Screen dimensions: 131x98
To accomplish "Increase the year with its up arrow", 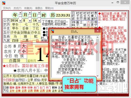I will point(20,13).
